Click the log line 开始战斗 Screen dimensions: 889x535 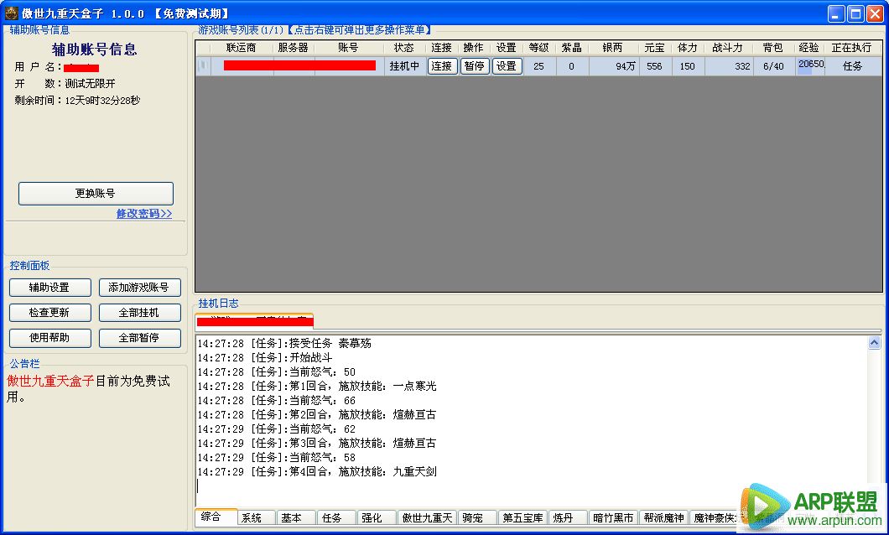(x=265, y=357)
